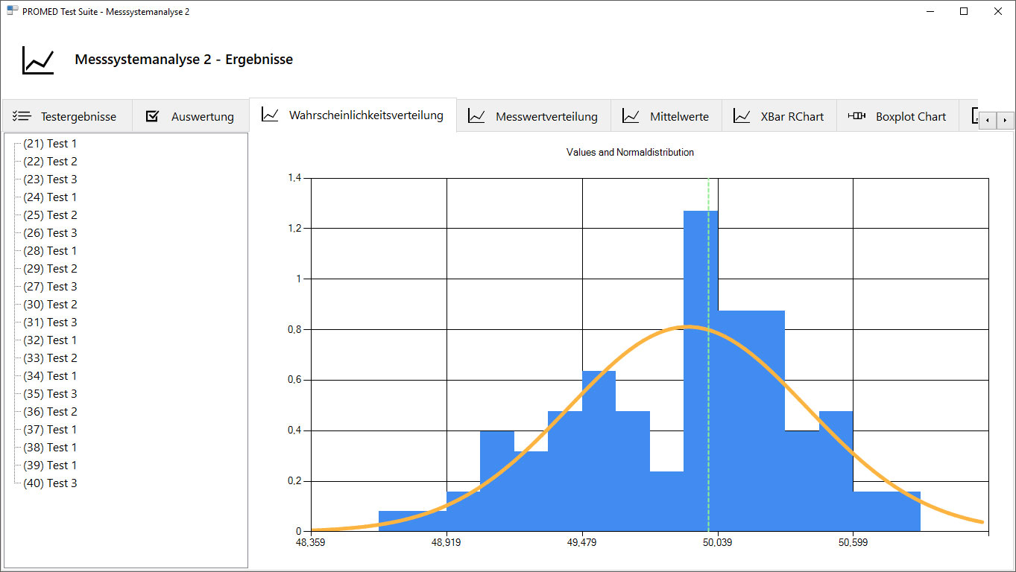
Task: Select tree item (36) Test 2
Action: pyautogui.click(x=50, y=412)
